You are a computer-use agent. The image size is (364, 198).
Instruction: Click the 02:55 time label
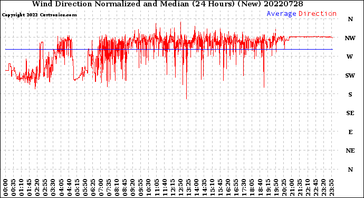[45, 187]
